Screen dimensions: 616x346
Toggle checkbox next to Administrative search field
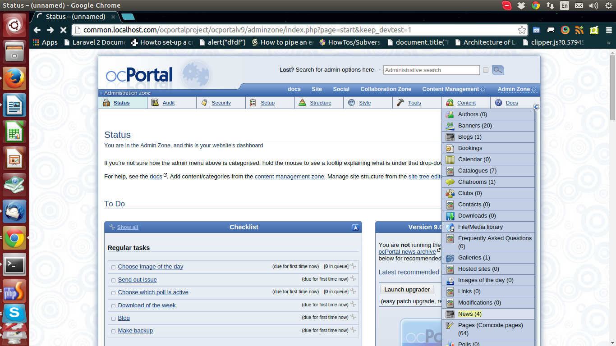486,70
